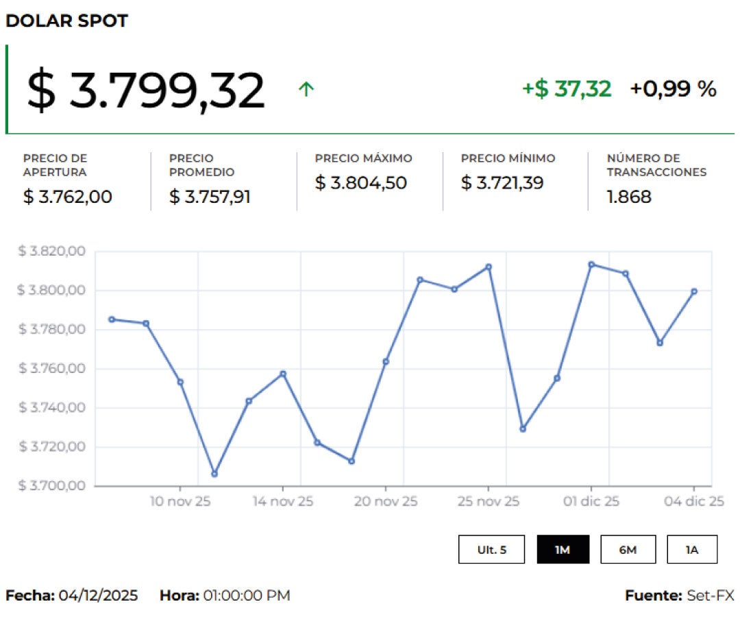The height and width of the screenshot is (617, 740).
Task: Click the green +$ 37,32 change value
Action: [567, 88]
